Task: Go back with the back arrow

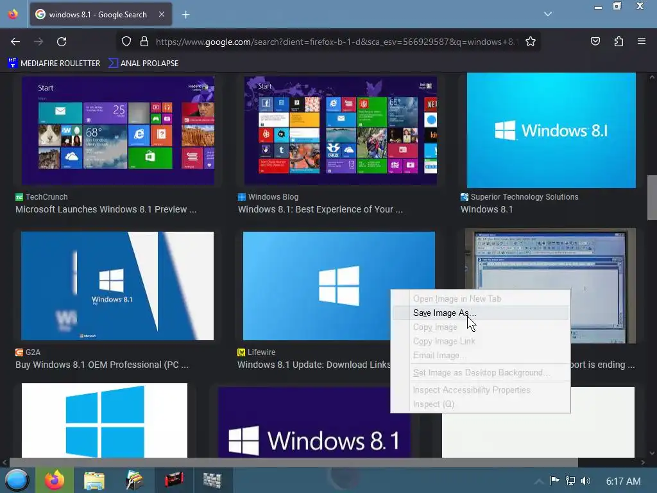Action: [x=15, y=42]
